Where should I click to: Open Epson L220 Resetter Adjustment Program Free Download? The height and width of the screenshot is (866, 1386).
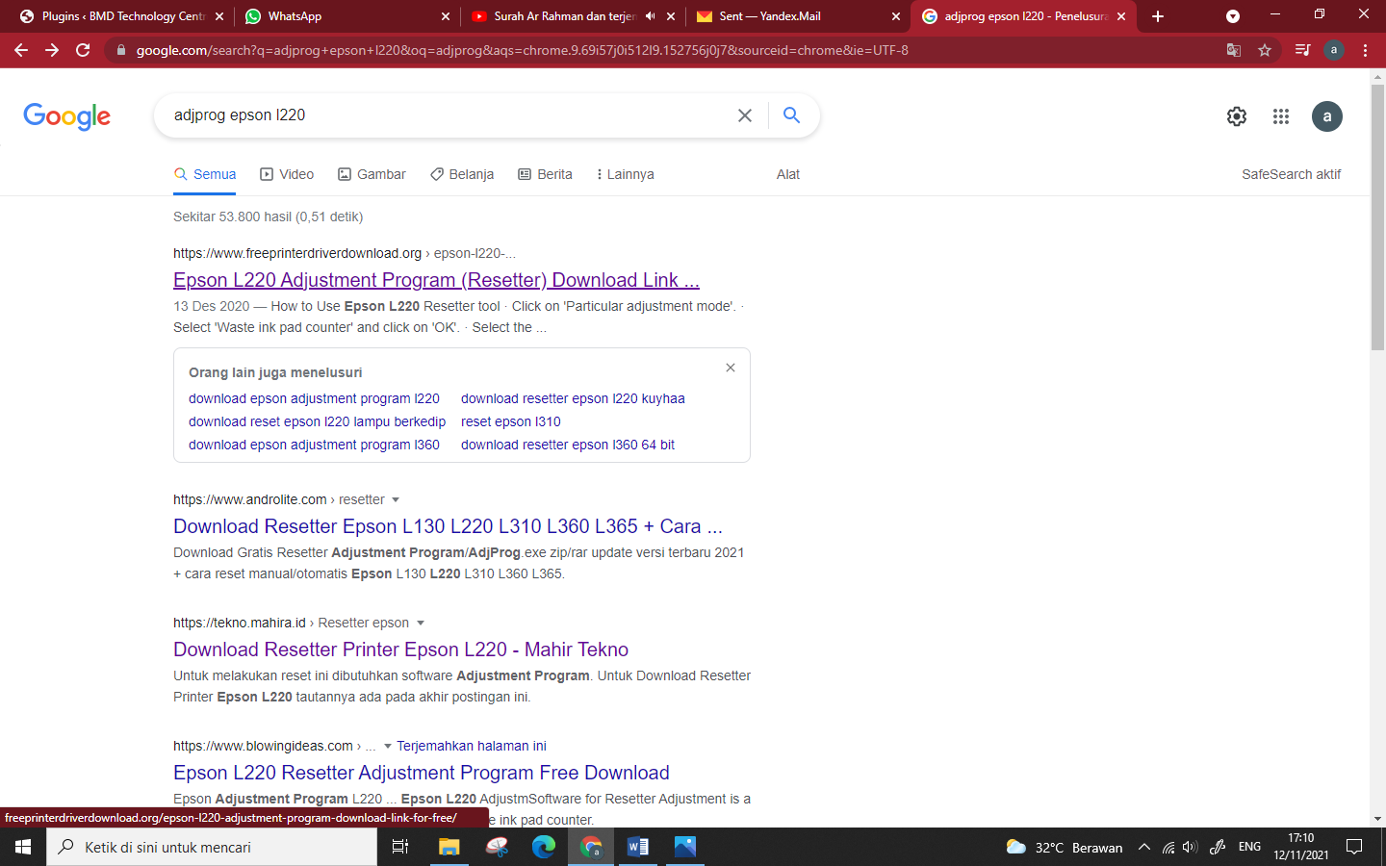pos(422,773)
